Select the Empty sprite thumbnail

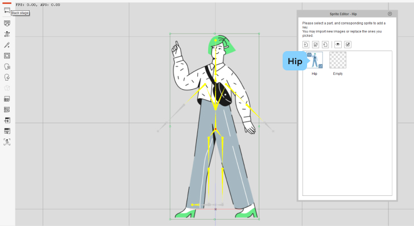pos(338,60)
